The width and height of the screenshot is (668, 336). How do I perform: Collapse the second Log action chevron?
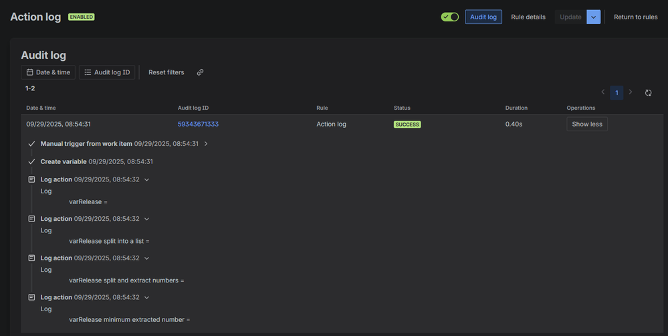click(146, 219)
